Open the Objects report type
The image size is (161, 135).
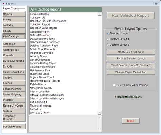tap(14, 14)
